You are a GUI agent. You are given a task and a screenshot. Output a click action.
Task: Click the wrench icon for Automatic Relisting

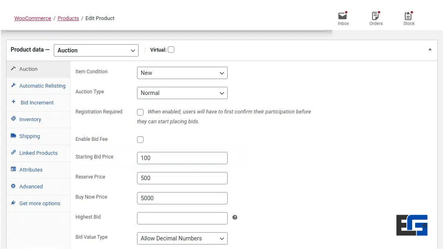[x=14, y=86]
